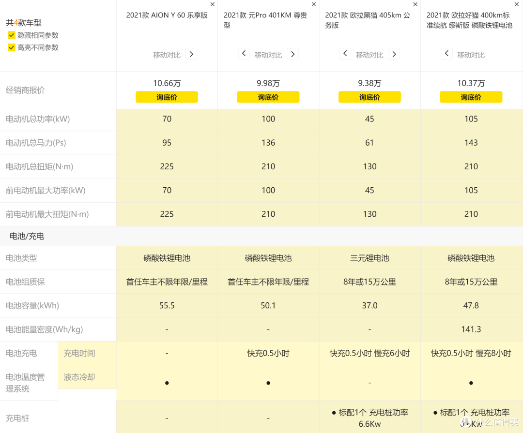This screenshot has height=433, width=523.
Task: Click the 143 horsepower value
Action: tap(471, 143)
